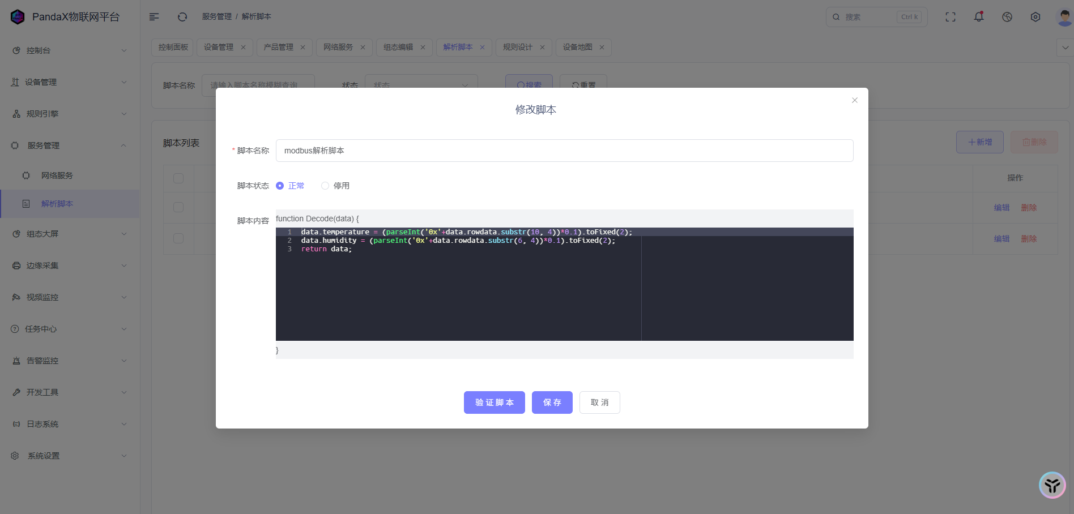Open the notification bell
This screenshot has height=514, width=1074.
pyautogui.click(x=979, y=17)
